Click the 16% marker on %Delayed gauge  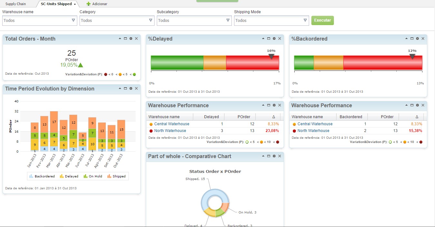coord(271,56)
